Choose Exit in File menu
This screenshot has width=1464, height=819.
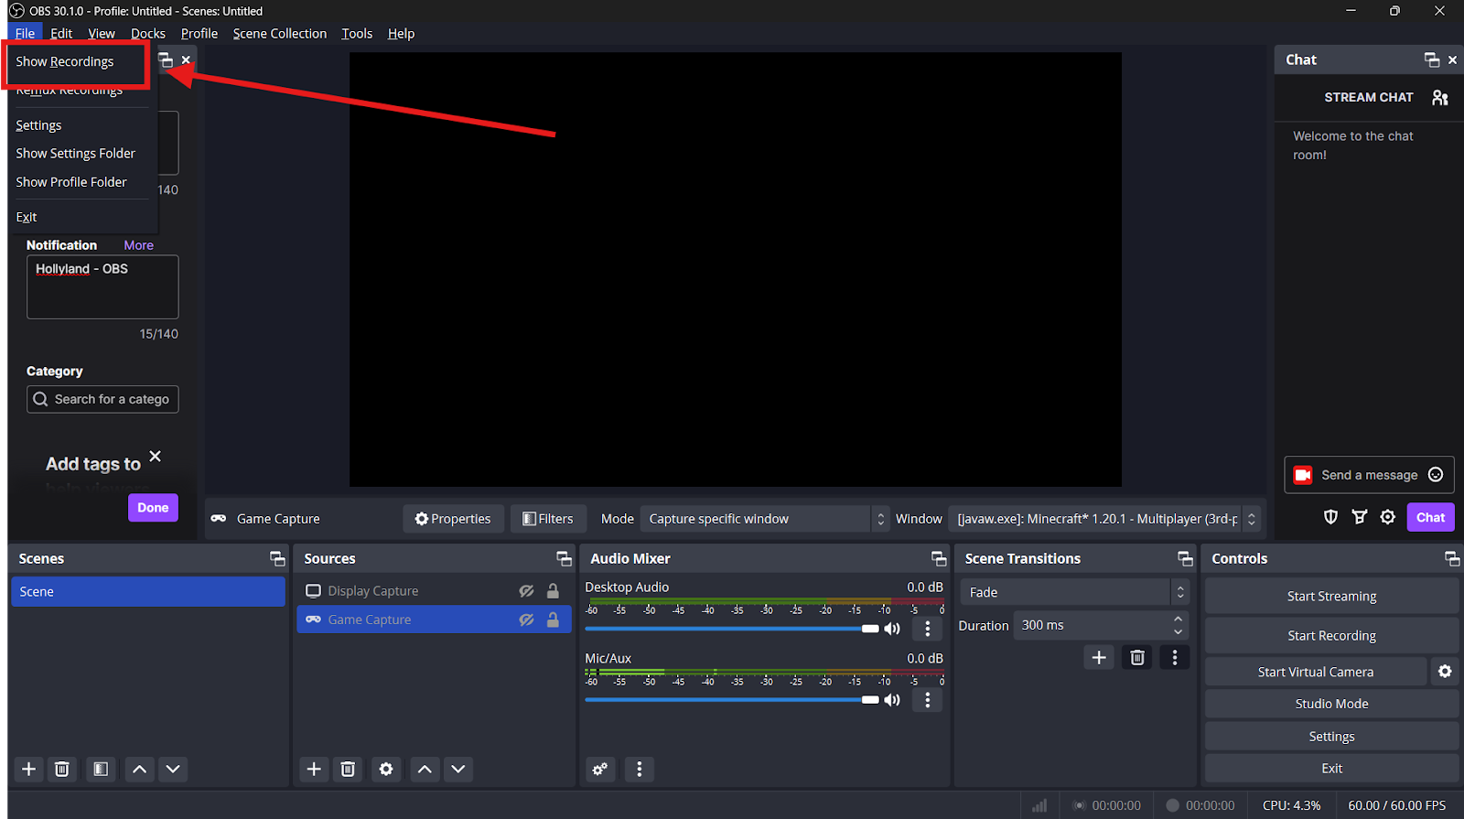click(27, 217)
